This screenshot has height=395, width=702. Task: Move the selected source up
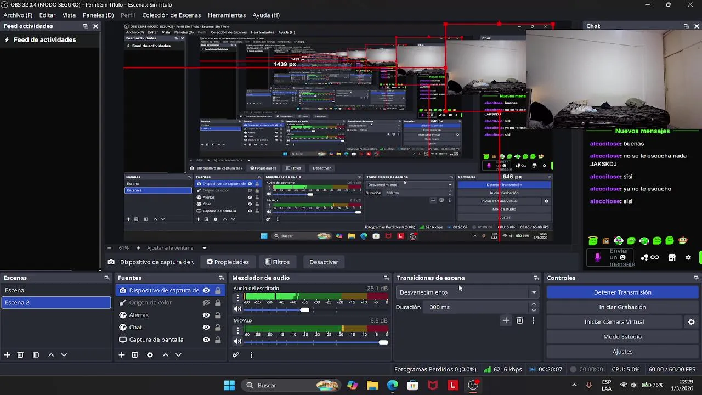click(x=165, y=355)
